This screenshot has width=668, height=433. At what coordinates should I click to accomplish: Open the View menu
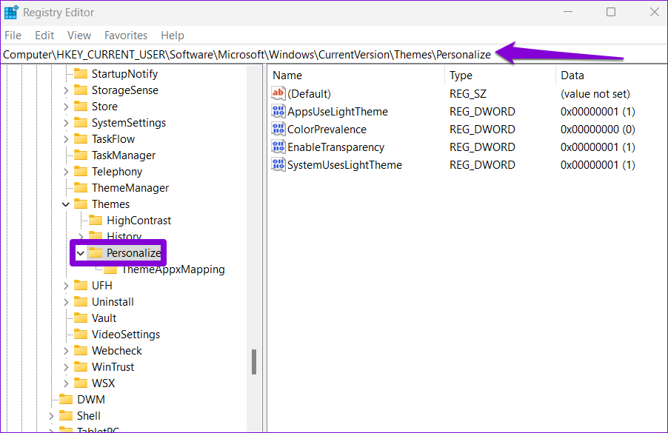click(79, 36)
